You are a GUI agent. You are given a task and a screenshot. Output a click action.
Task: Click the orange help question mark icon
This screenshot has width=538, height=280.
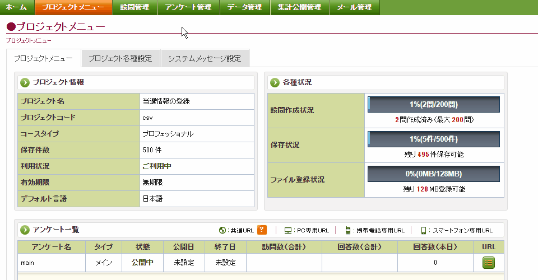point(262,230)
